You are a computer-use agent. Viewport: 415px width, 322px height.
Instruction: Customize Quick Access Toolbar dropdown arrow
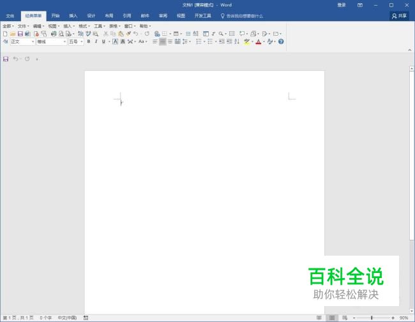pos(37,59)
